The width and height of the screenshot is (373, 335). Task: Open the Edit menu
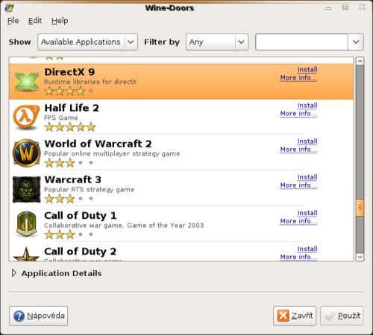[x=35, y=21]
